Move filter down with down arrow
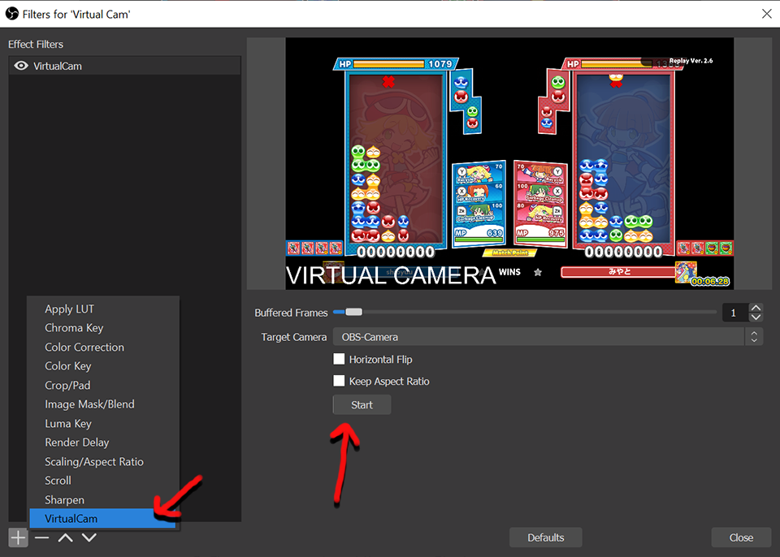This screenshot has width=780, height=557. (x=89, y=538)
